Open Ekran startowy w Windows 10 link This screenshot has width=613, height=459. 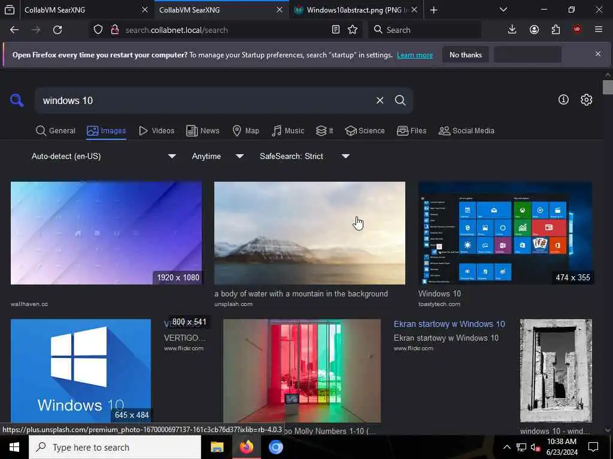click(x=449, y=324)
